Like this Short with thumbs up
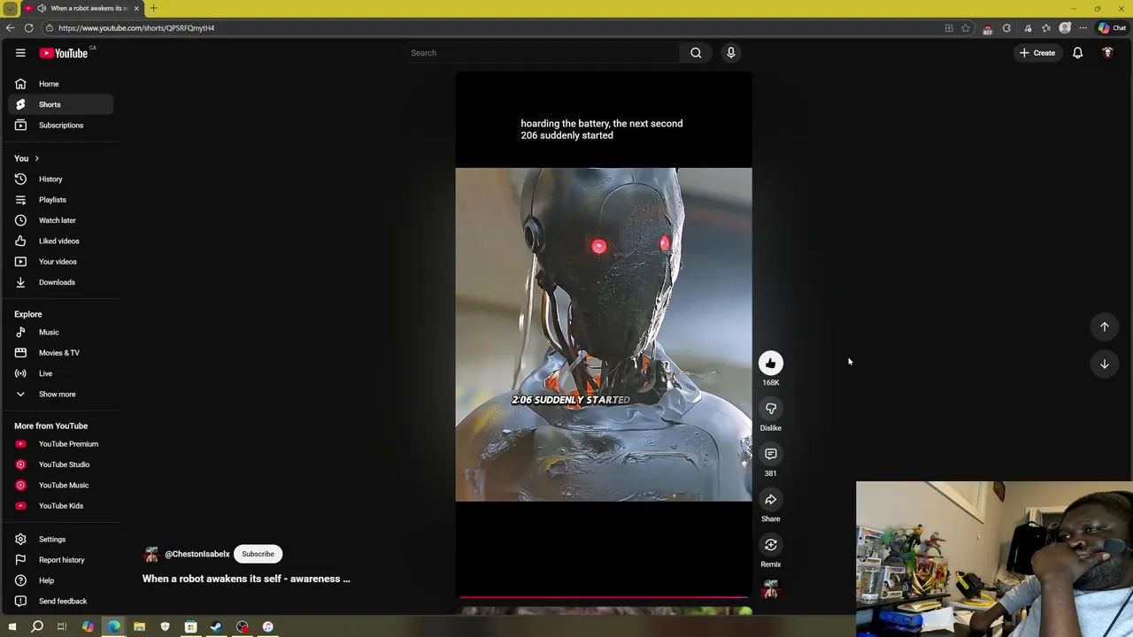This screenshot has height=637, width=1133. tap(771, 364)
